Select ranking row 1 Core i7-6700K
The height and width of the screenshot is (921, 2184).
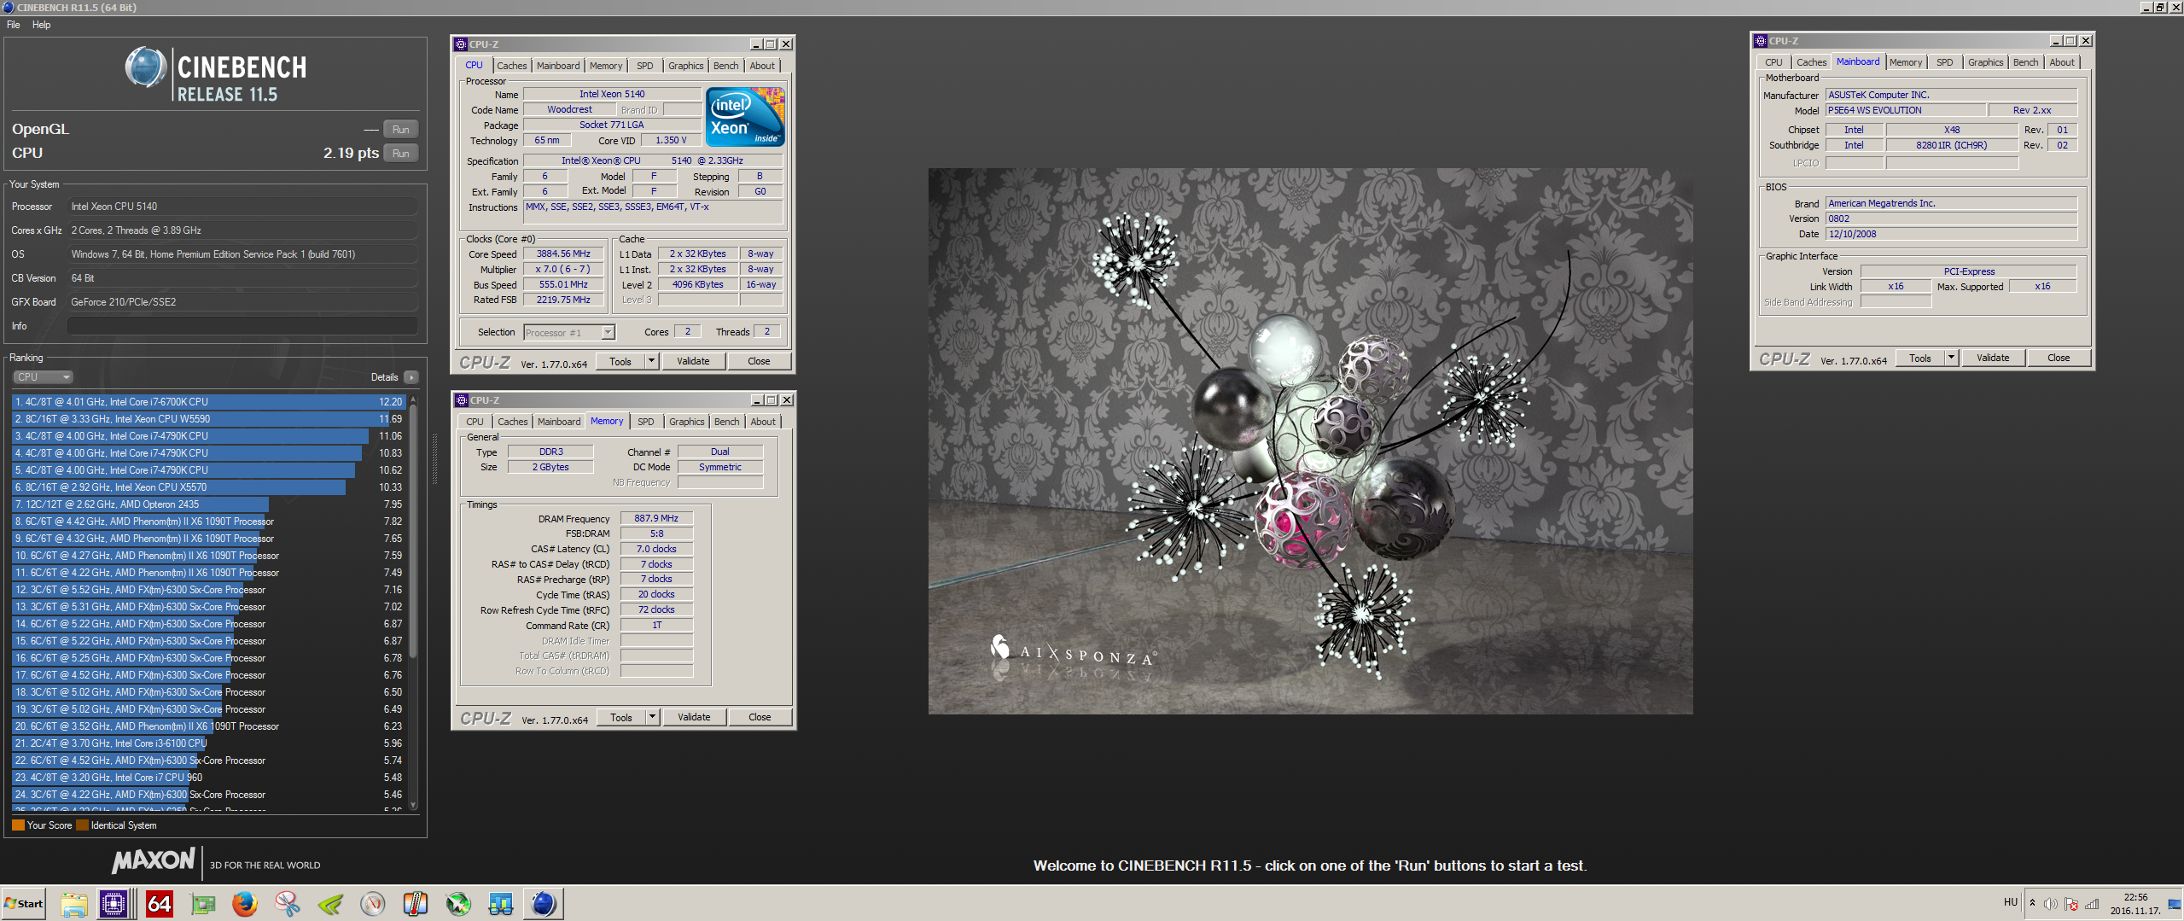(x=208, y=402)
